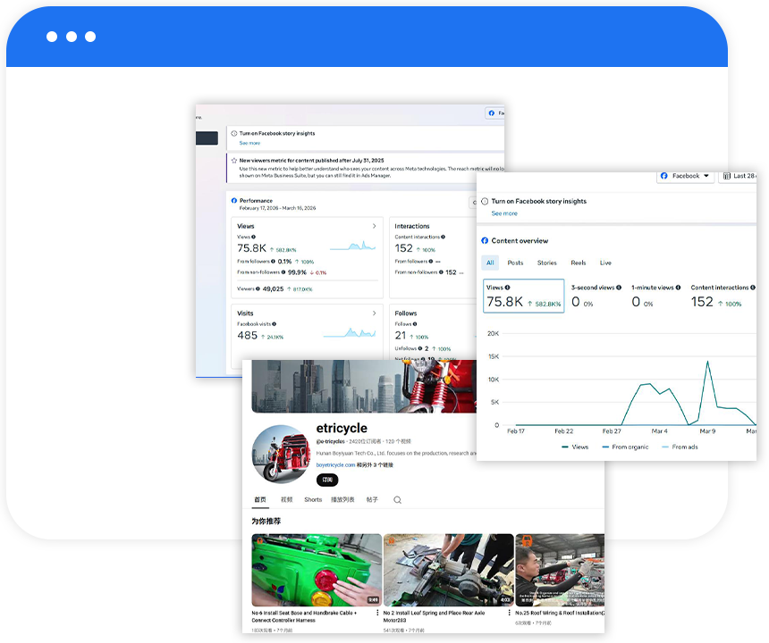Open options menu for No 2 Leaf Spring video
Image resolution: width=769 pixels, height=643 pixels.
[x=509, y=614]
